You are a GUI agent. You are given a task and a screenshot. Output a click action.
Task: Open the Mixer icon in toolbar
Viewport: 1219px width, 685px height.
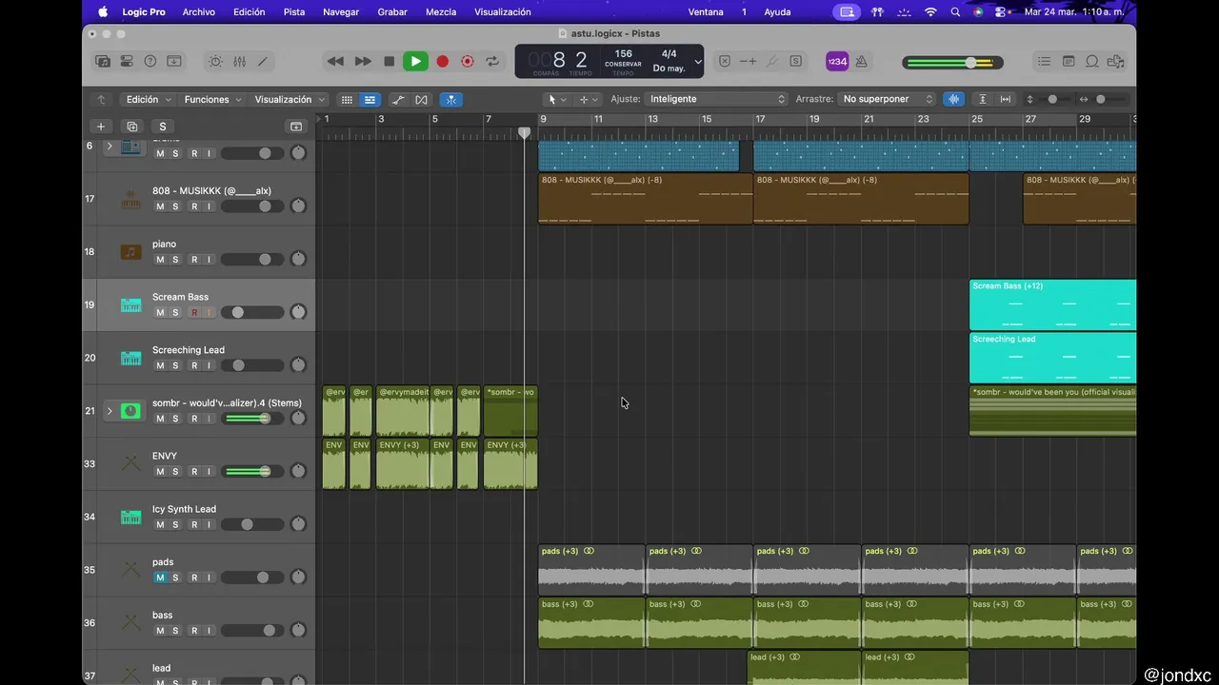pyautogui.click(x=239, y=61)
